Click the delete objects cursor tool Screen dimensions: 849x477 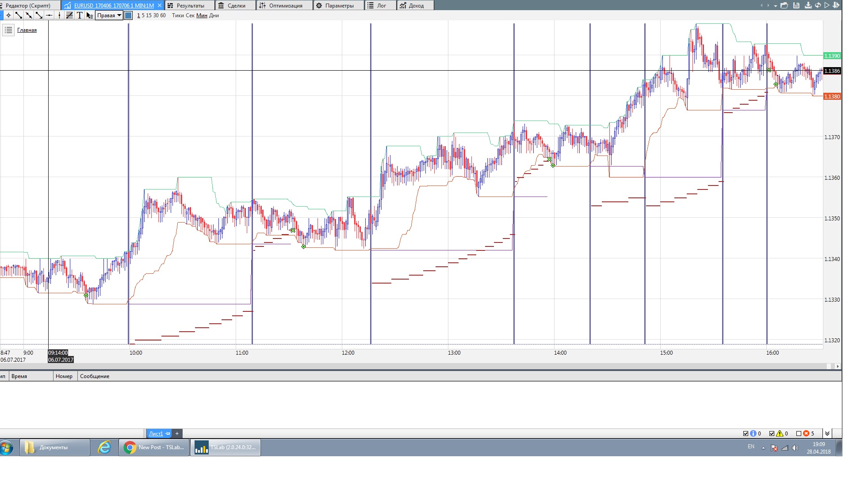coord(89,15)
